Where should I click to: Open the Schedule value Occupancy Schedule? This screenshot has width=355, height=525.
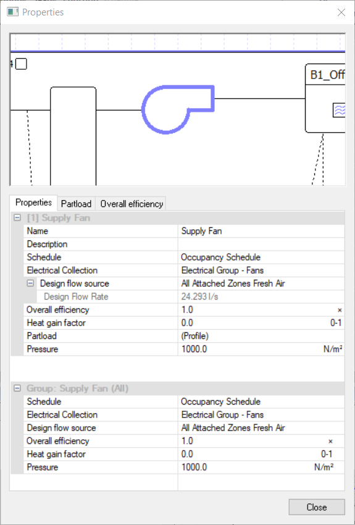click(x=261, y=257)
